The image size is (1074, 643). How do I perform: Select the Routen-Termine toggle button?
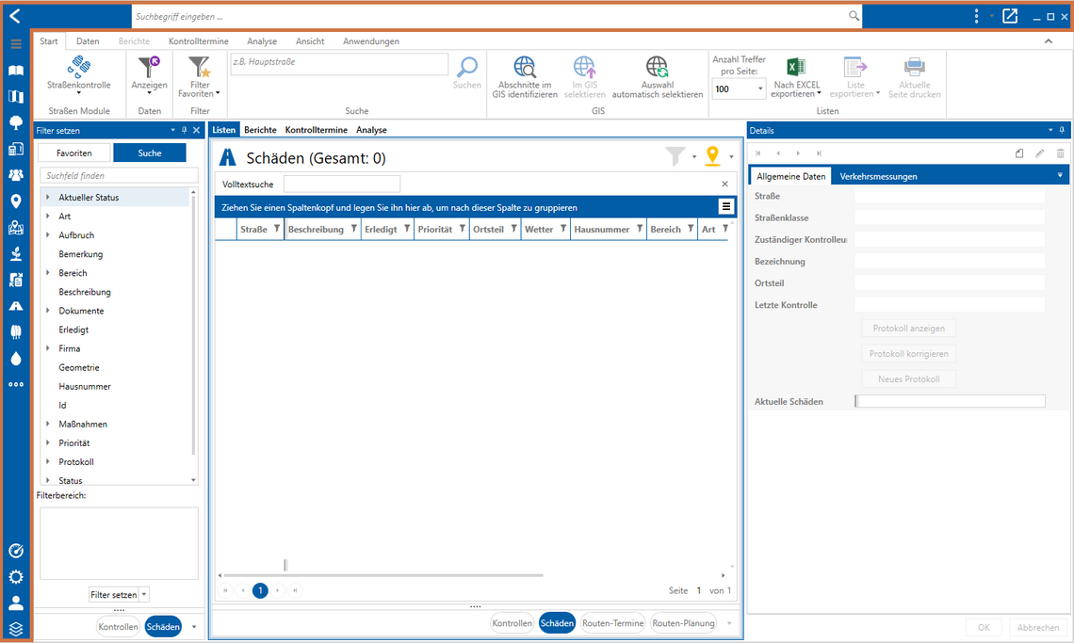tap(612, 623)
